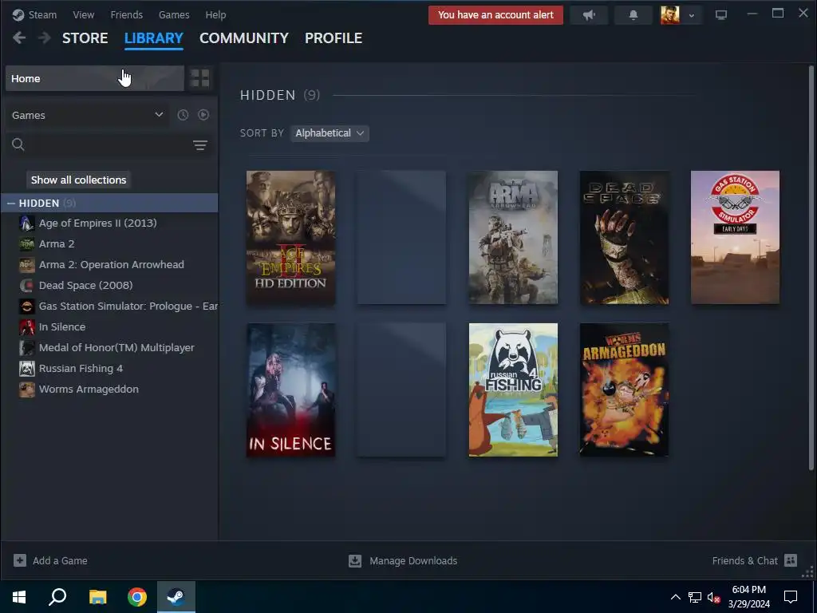Click the forward navigation arrow

[x=45, y=38]
